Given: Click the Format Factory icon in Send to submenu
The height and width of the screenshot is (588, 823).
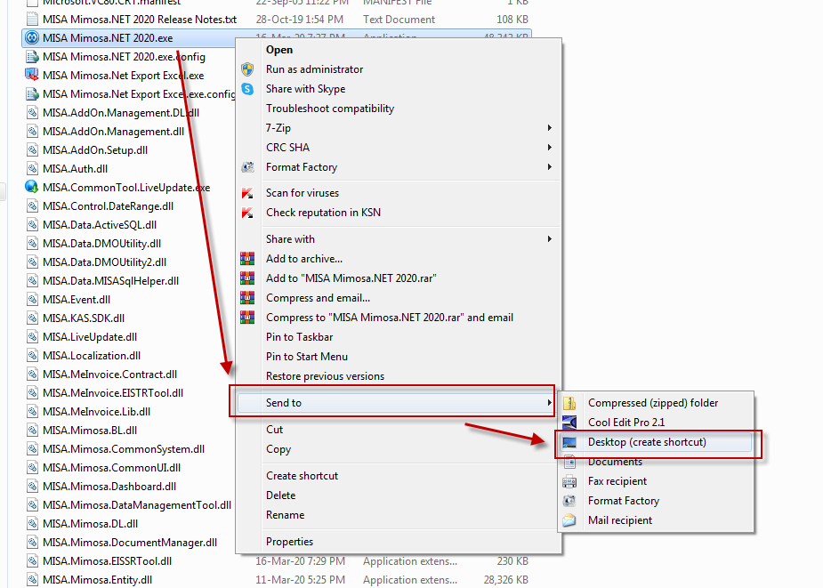Looking at the screenshot, I should point(569,501).
